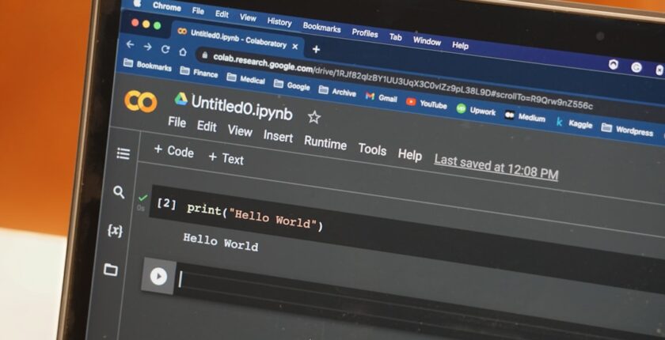
Task: Open a new browser tab with plus
Action: (x=316, y=49)
